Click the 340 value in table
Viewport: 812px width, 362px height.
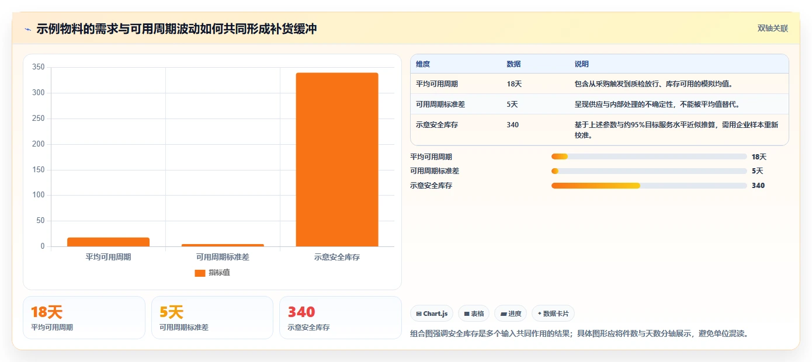(x=513, y=125)
